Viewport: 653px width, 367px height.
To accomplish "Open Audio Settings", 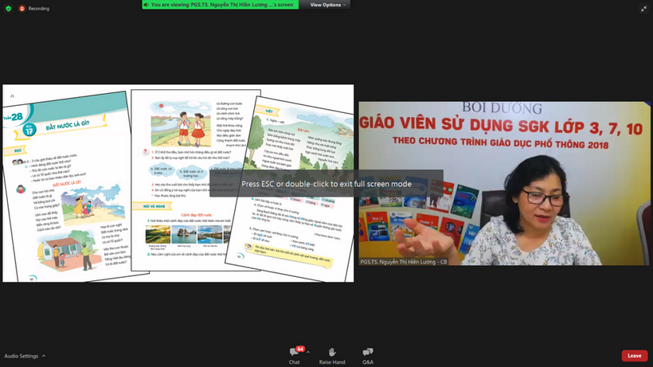I will point(21,356).
